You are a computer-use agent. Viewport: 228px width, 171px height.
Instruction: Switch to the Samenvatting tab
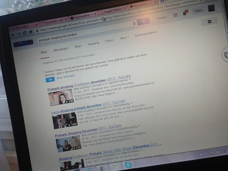(x=83, y=17)
